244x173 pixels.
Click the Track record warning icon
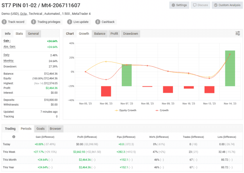[4, 22]
